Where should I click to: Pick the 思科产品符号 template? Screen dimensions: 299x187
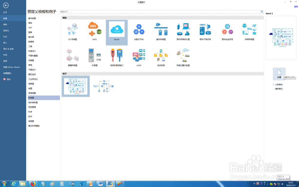click(205, 32)
